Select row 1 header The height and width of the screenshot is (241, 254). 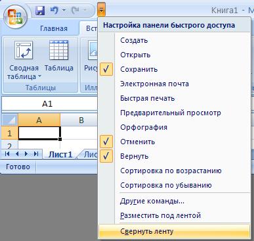click(x=10, y=133)
